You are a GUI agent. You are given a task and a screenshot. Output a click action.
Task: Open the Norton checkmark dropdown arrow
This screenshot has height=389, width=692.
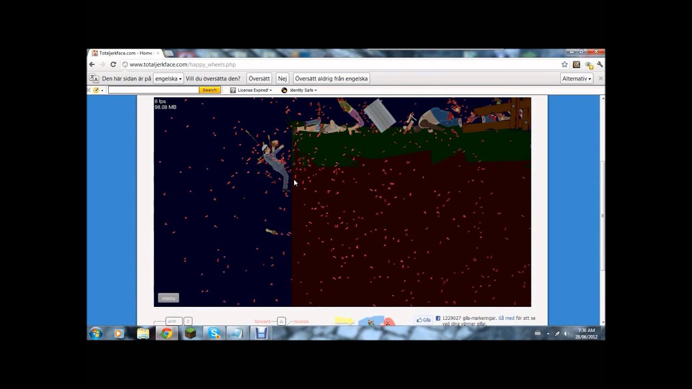[102, 90]
